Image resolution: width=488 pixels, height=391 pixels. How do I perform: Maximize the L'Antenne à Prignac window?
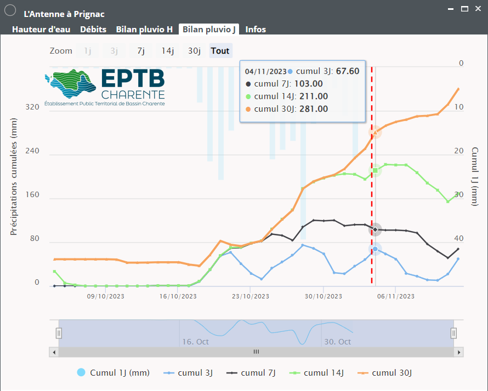click(464, 9)
